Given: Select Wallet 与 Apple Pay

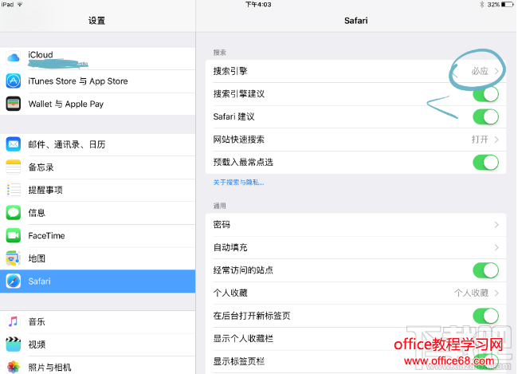Looking at the screenshot, I should 98,104.
